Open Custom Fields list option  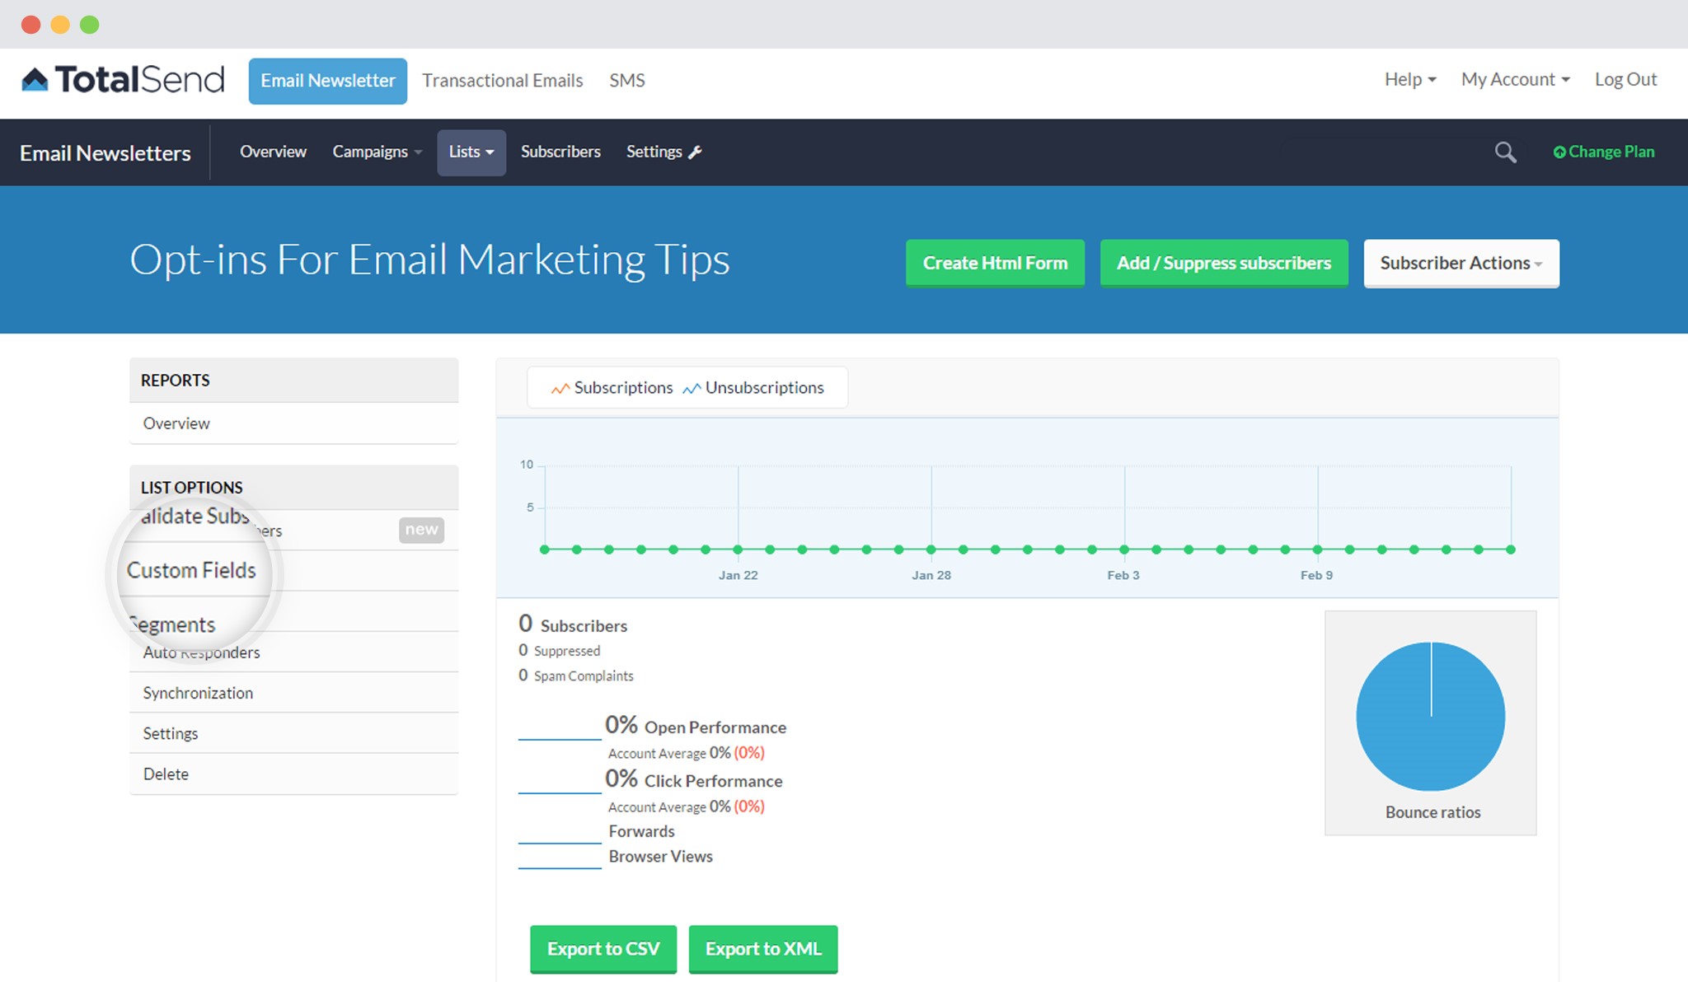pyautogui.click(x=293, y=570)
